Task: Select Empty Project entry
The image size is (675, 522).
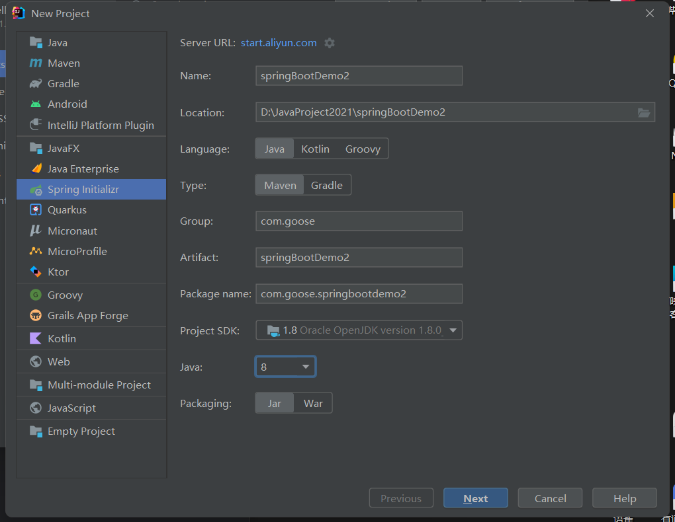Action: tap(91, 431)
